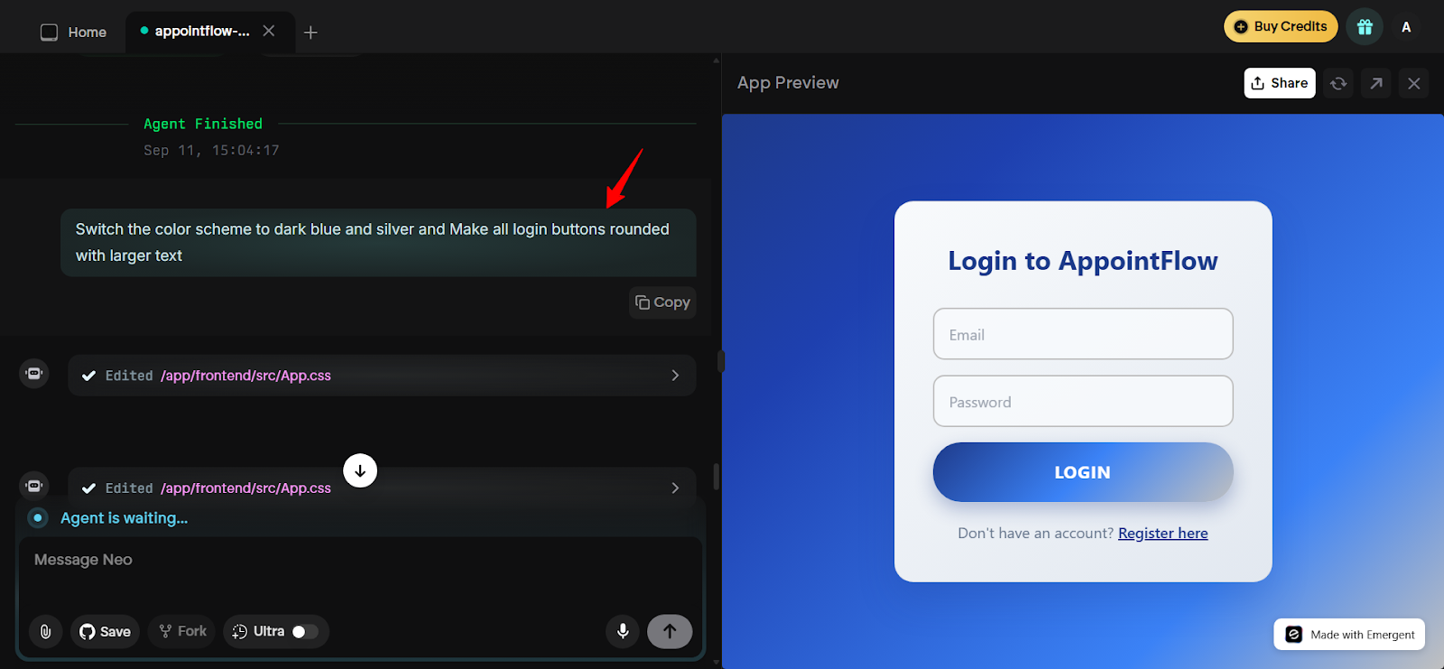Click the color scheme request message

378,242
